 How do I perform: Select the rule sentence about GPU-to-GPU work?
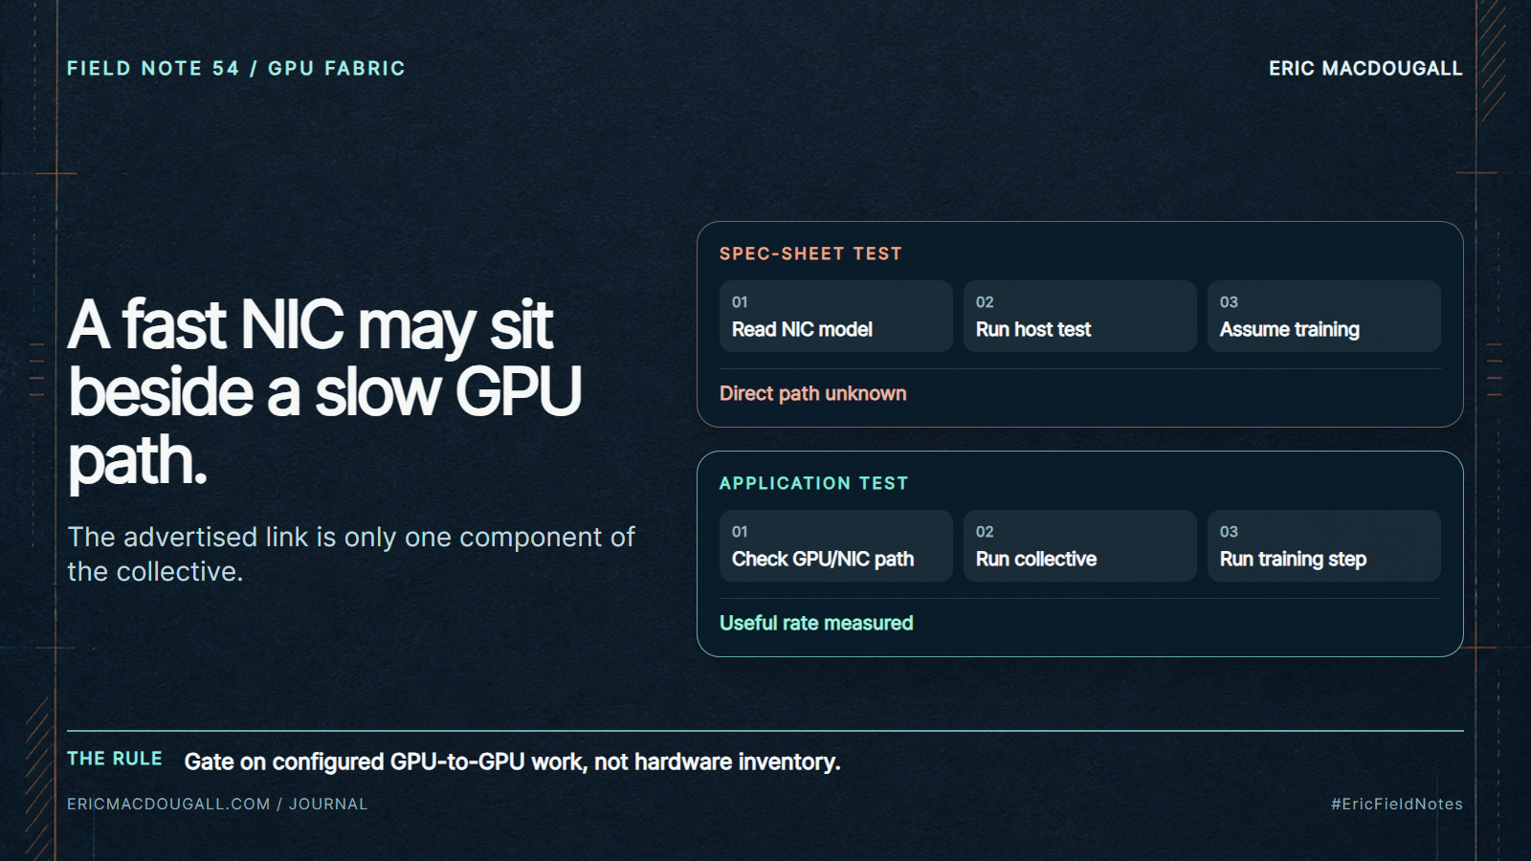(x=512, y=762)
